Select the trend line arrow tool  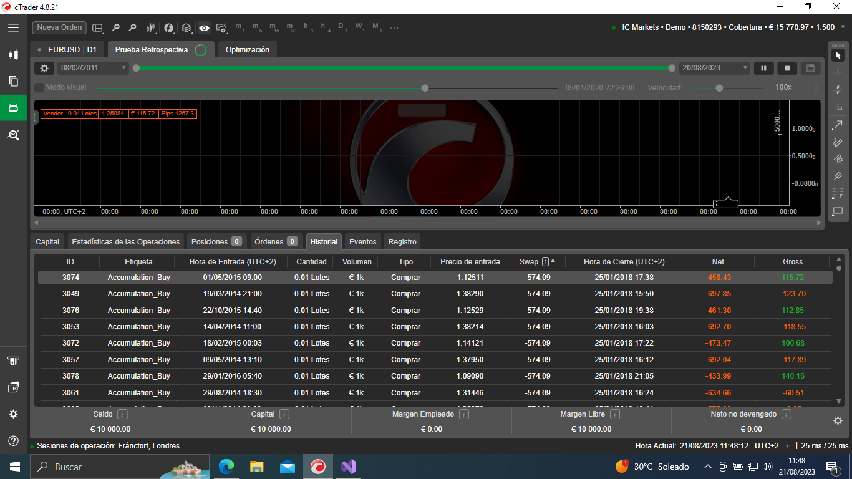[838, 125]
